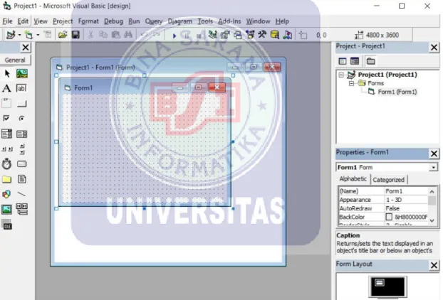Image resolution: width=443 pixels, height=300 pixels.
Task: Select the Shape tool
Action: 6,194
